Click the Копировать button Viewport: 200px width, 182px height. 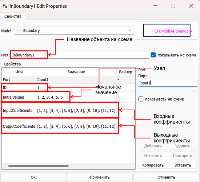(x=153, y=165)
